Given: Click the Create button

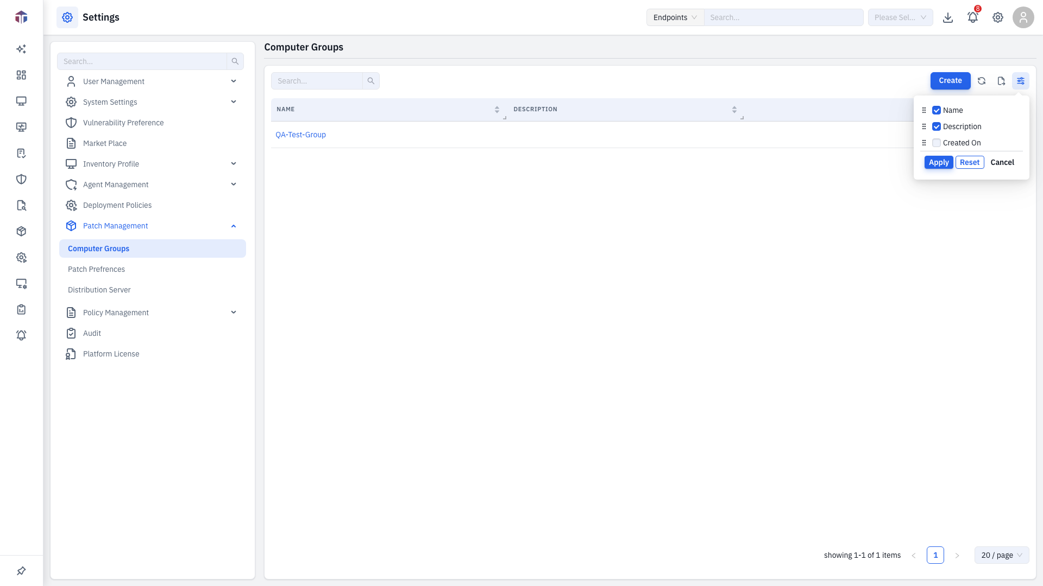Looking at the screenshot, I should [950, 81].
